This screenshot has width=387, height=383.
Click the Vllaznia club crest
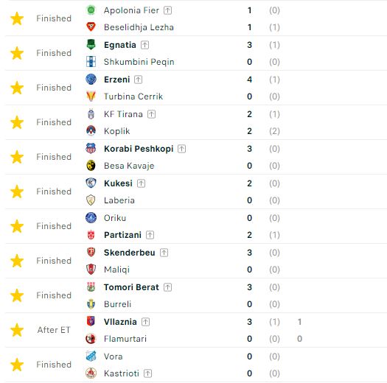(x=91, y=322)
